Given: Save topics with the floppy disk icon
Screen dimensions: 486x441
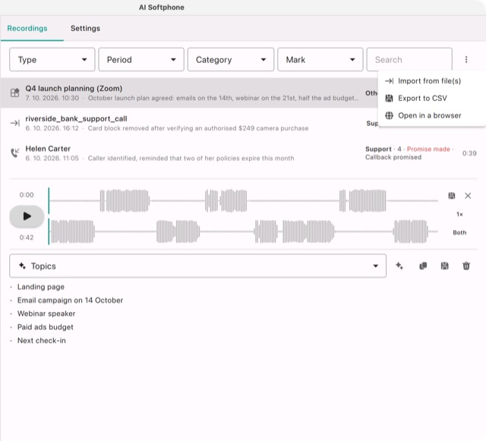Looking at the screenshot, I should click(x=445, y=266).
